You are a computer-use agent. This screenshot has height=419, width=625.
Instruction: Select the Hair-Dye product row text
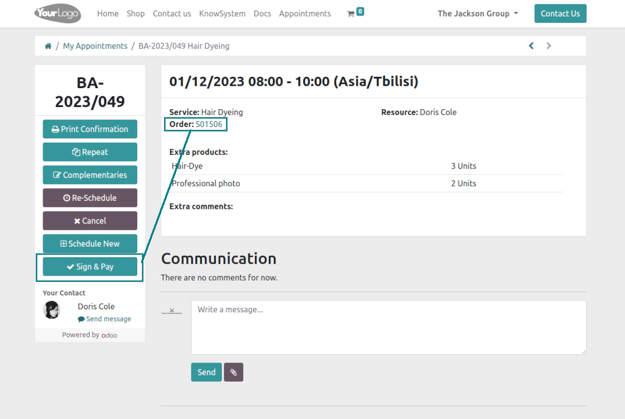(x=187, y=166)
